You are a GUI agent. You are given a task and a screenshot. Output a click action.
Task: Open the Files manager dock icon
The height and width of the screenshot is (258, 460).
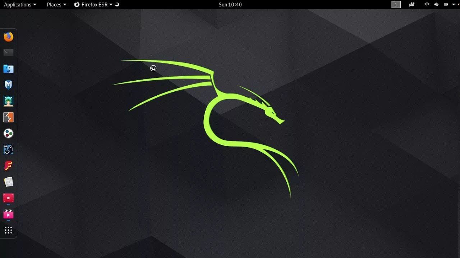(8, 69)
